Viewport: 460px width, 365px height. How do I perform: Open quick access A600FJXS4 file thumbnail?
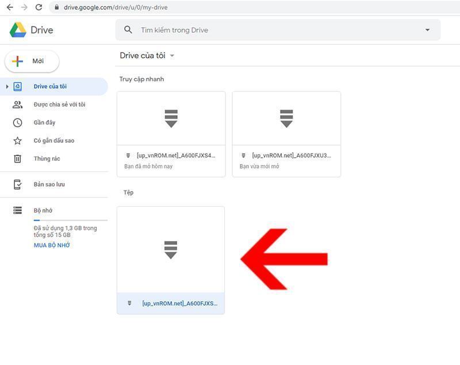click(x=171, y=119)
